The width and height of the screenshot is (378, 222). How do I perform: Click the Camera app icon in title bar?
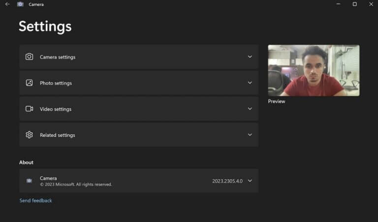[20, 4]
